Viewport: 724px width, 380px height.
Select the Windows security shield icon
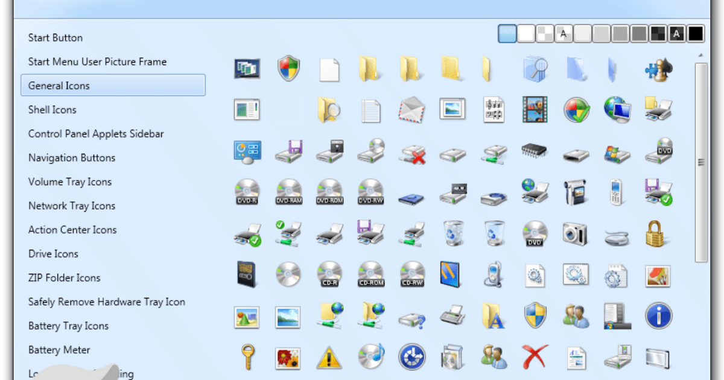[x=288, y=69]
